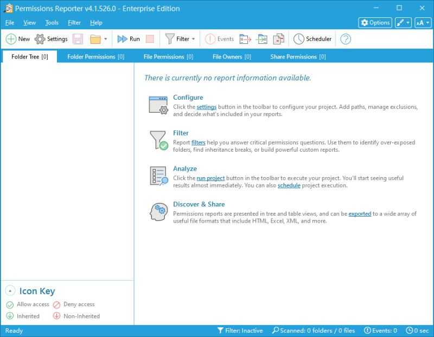This screenshot has height=337, width=434.
Task: Click the Help question mark icon
Action: tap(345, 39)
